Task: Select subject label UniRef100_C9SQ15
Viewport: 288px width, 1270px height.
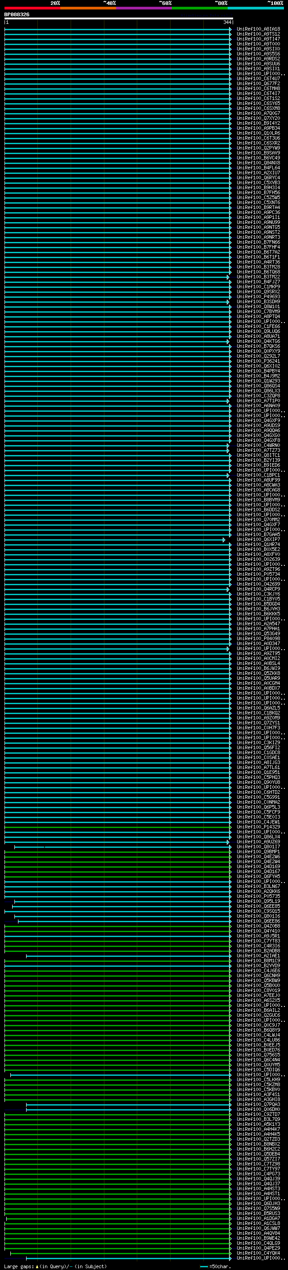Action: point(258,911)
